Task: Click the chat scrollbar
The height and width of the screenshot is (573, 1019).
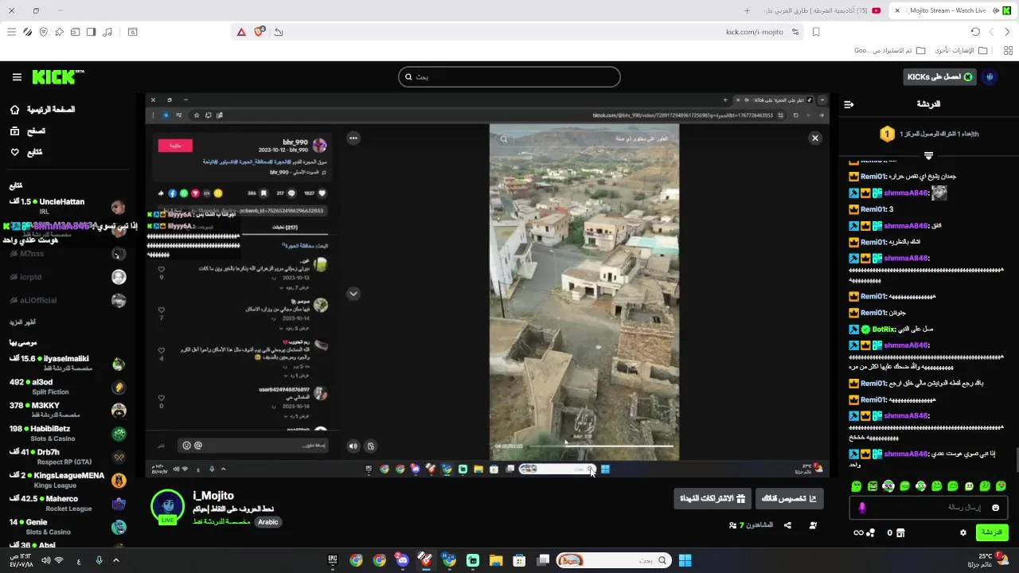Action: click(x=1017, y=459)
